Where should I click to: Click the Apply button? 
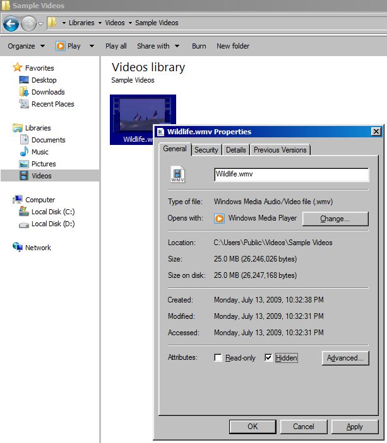pyautogui.click(x=355, y=427)
